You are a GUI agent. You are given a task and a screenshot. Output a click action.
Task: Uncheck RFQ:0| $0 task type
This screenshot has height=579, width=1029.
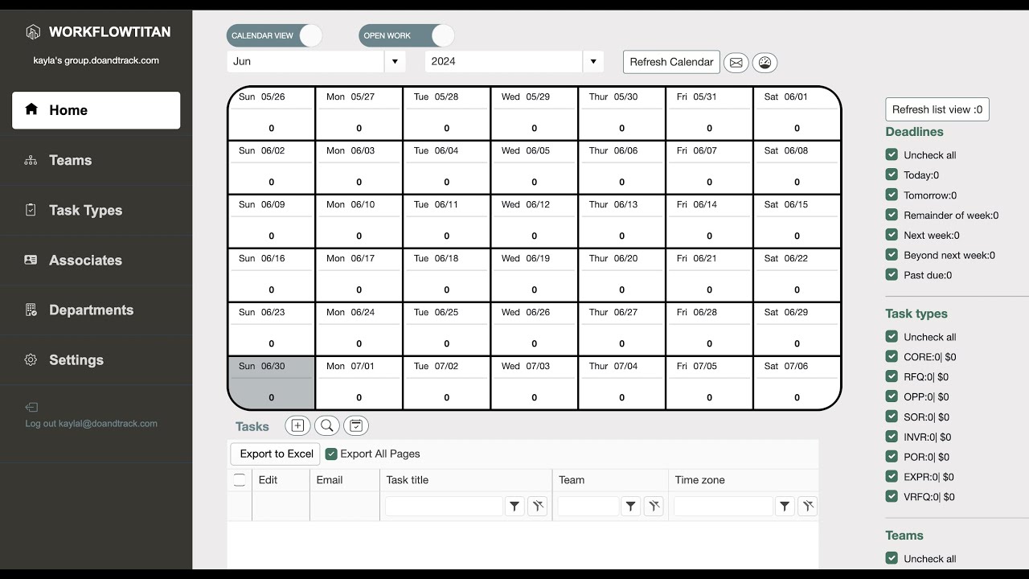[892, 376]
